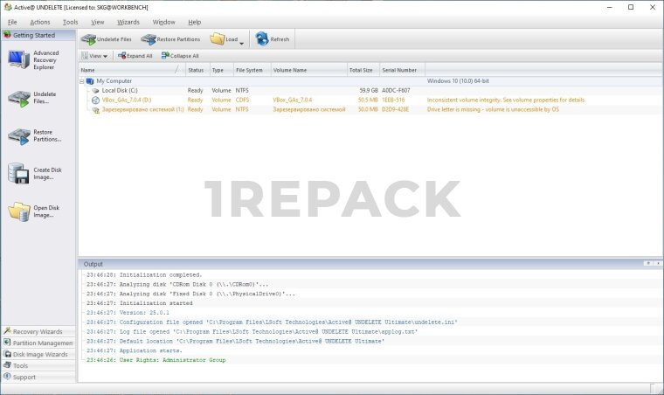Click the Open Disk Image icon
664x395 pixels.
pos(19,211)
